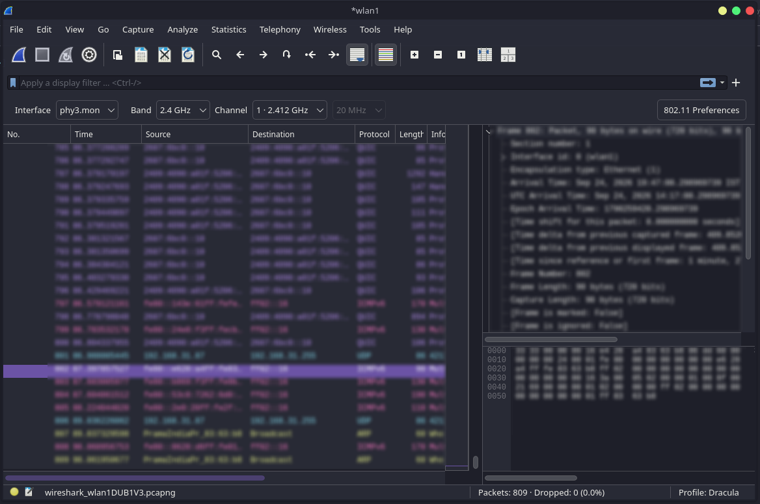
Task: Open the View menu
Action: click(75, 29)
